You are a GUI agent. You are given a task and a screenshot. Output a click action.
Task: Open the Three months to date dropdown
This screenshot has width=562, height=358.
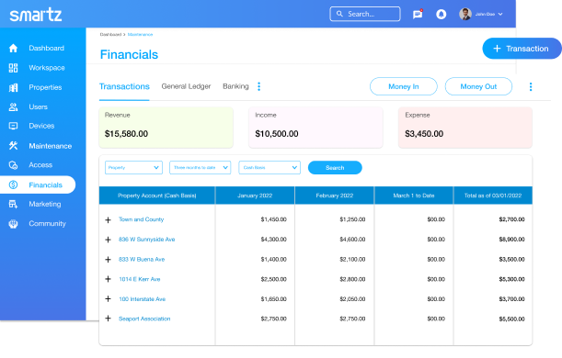click(200, 167)
